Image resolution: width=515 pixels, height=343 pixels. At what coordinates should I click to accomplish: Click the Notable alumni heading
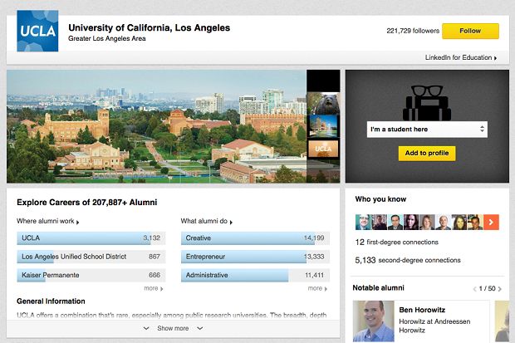click(x=379, y=288)
